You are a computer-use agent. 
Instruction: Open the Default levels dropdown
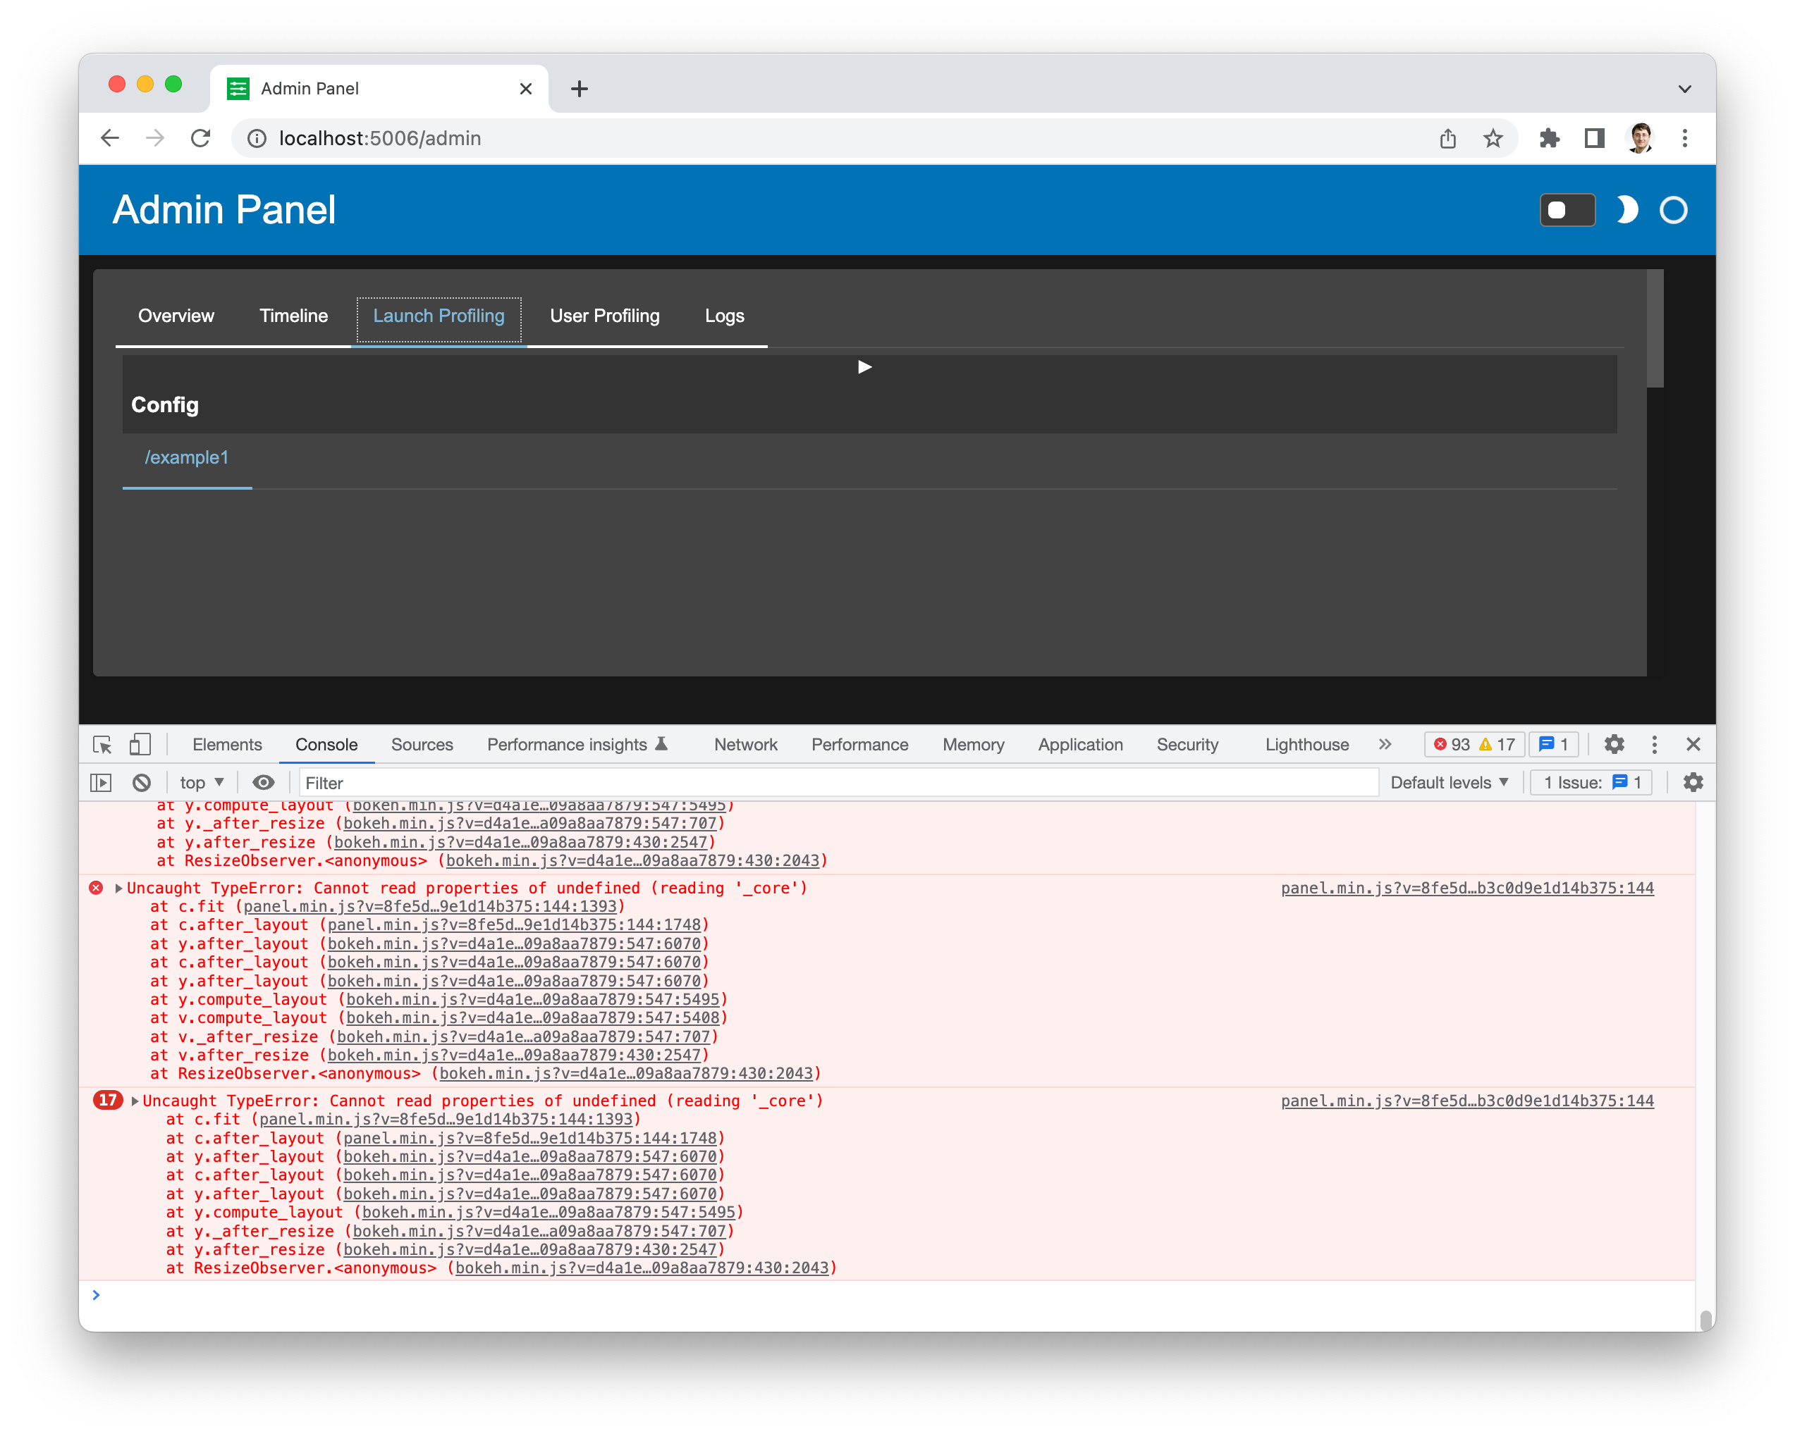[x=1449, y=783]
